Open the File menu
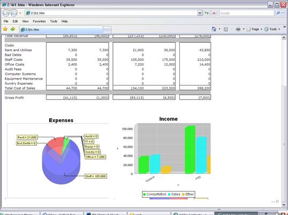This screenshot has height=215, width=288. point(6,21)
